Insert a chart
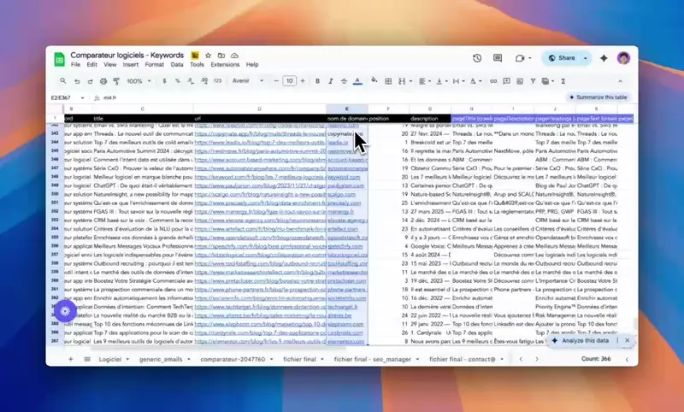This screenshot has width=684, height=412. click(520, 81)
